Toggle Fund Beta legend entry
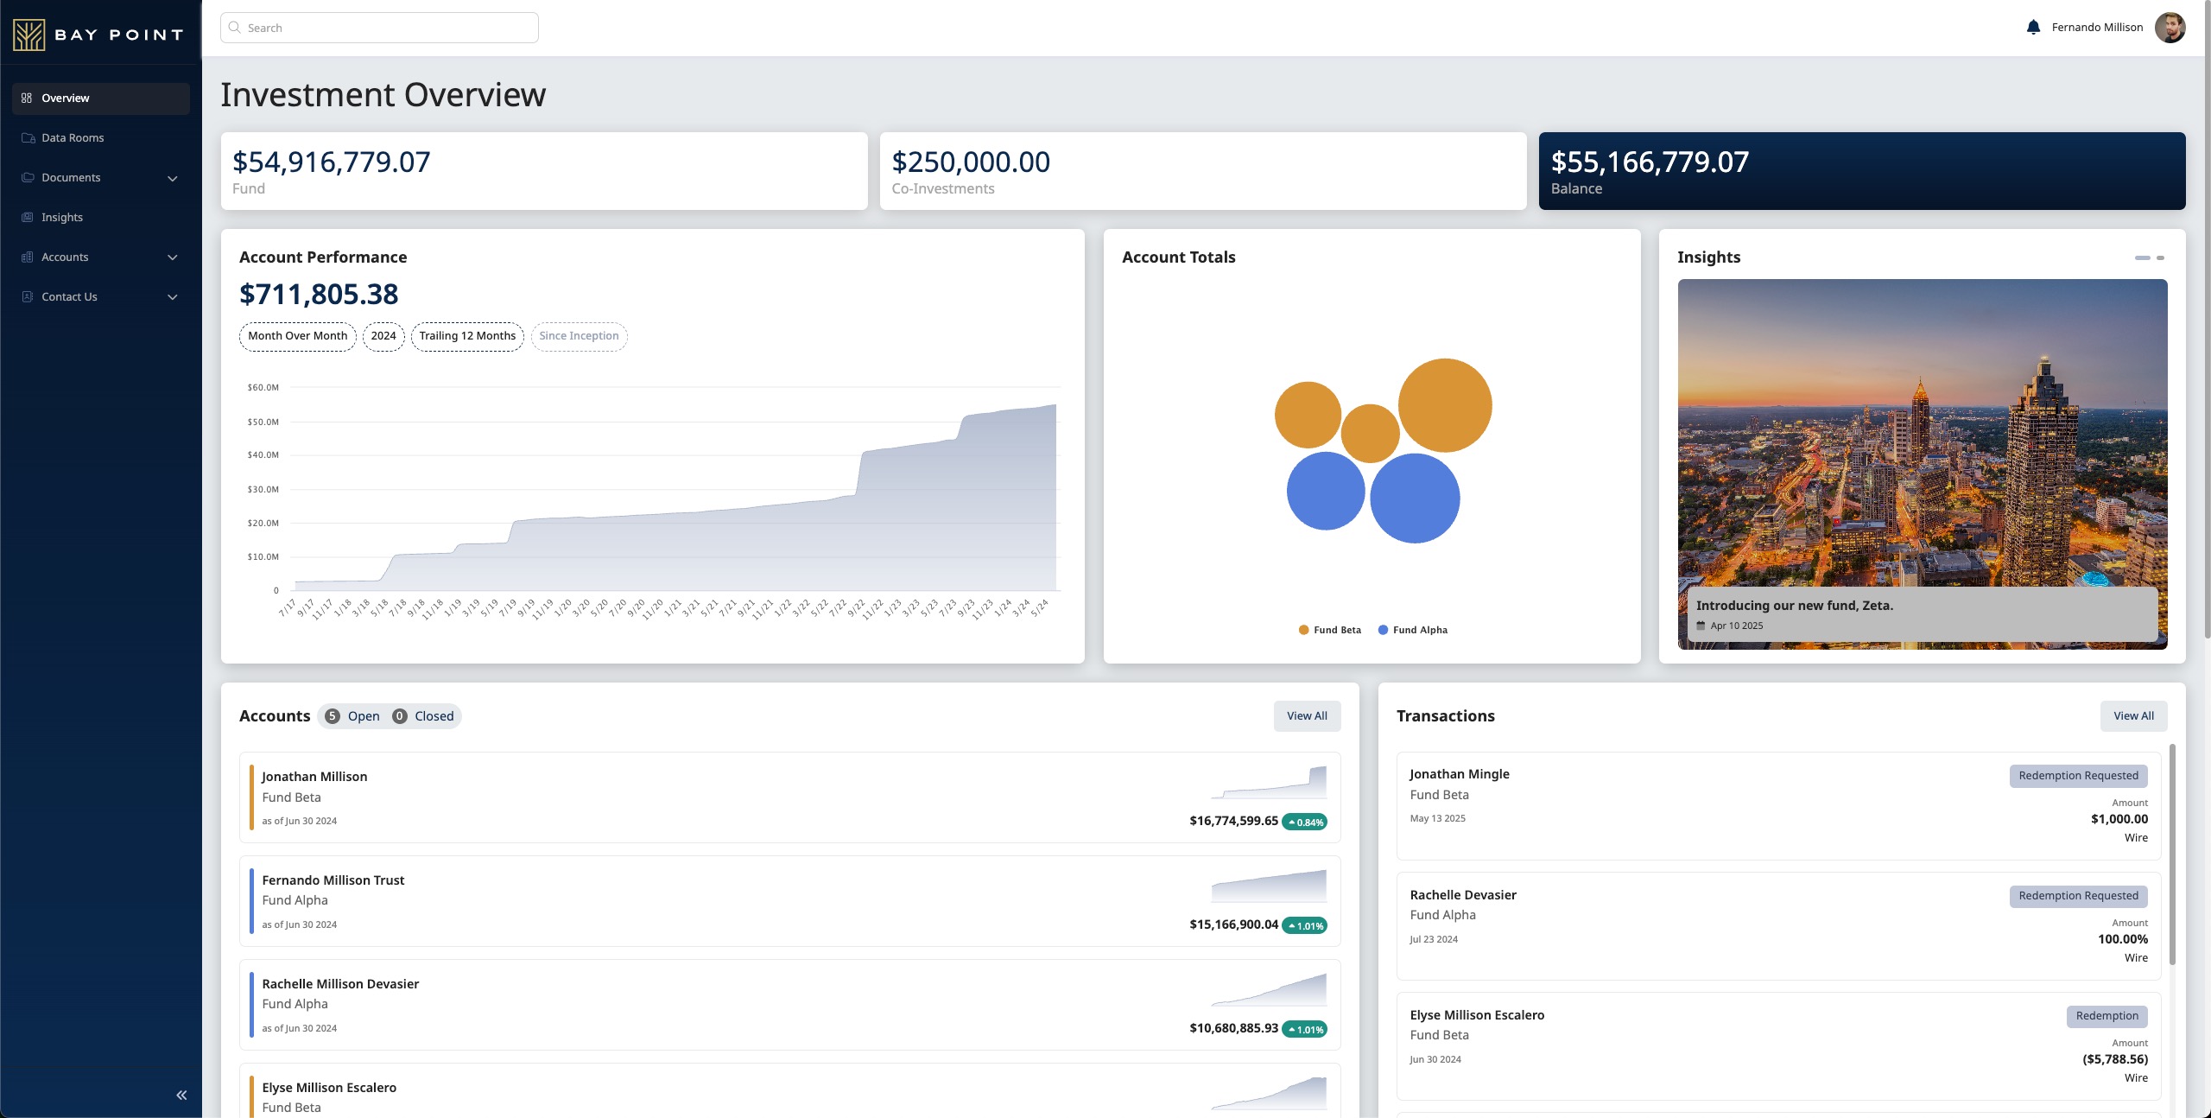2211x1118 pixels. (1330, 631)
